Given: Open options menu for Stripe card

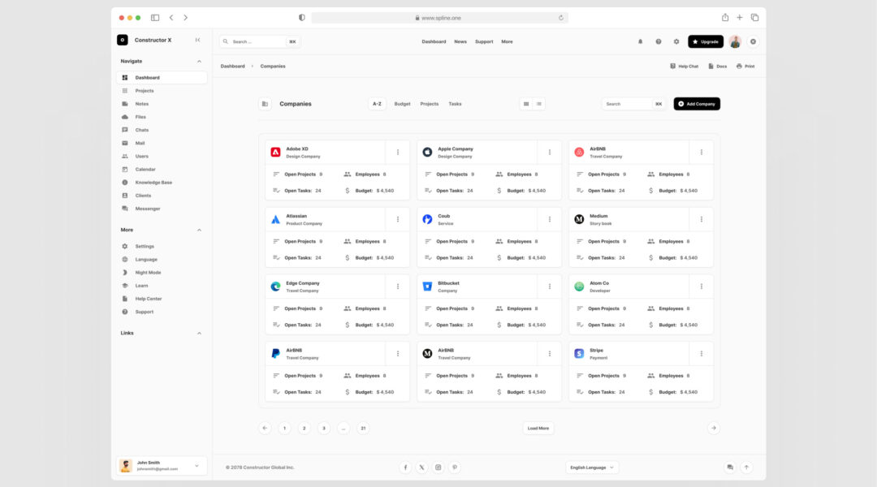Looking at the screenshot, I should click(702, 353).
